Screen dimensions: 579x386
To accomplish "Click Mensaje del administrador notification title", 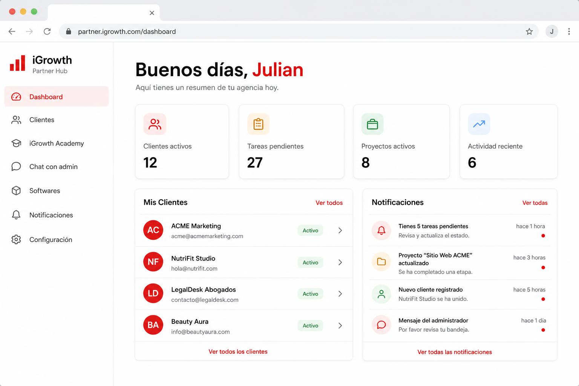I will click(433, 320).
